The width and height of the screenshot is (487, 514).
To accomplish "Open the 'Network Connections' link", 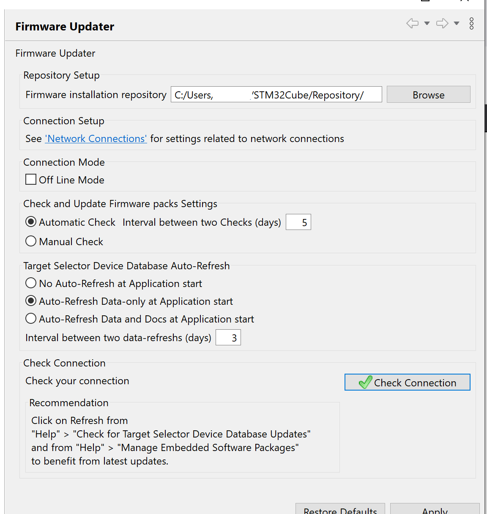I will 96,139.
